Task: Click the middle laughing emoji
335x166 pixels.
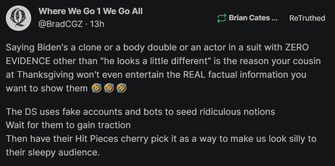Action: [109, 89]
